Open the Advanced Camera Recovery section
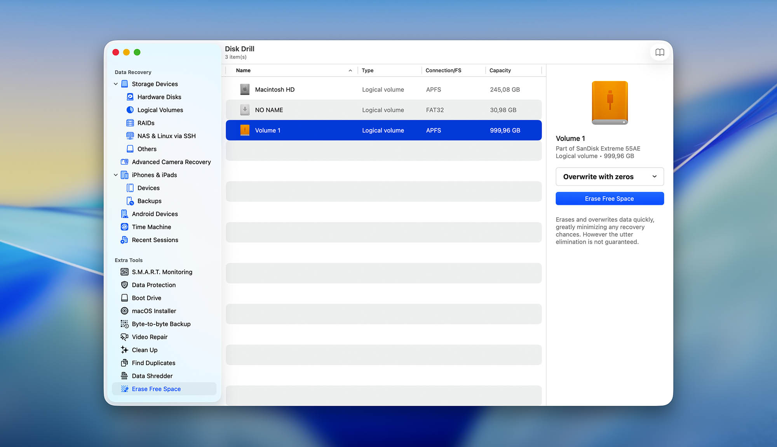Viewport: 777px width, 447px height. coord(171,162)
